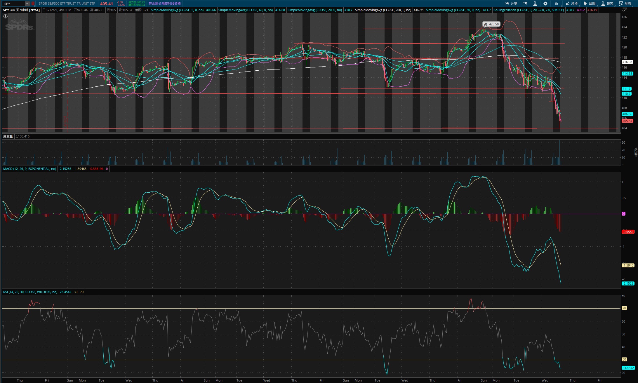Click the RSI 30 oversold axis bubble

(624, 359)
